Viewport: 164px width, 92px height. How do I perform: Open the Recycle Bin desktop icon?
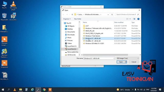[x=4, y=17]
